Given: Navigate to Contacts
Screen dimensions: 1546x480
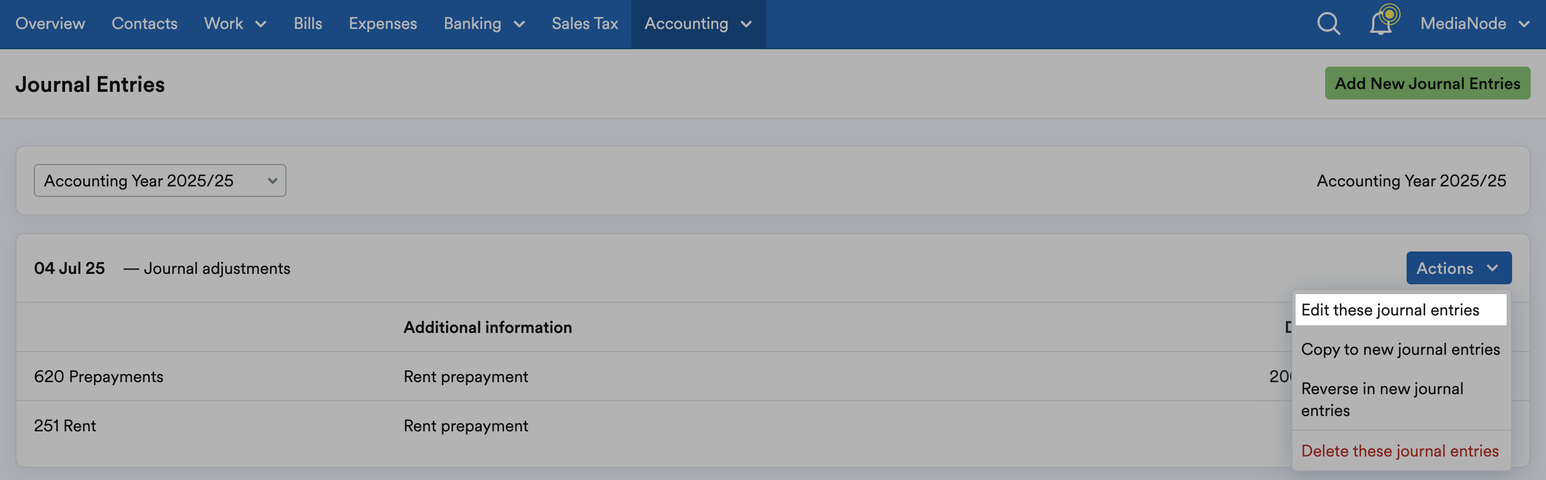Looking at the screenshot, I should [x=144, y=24].
